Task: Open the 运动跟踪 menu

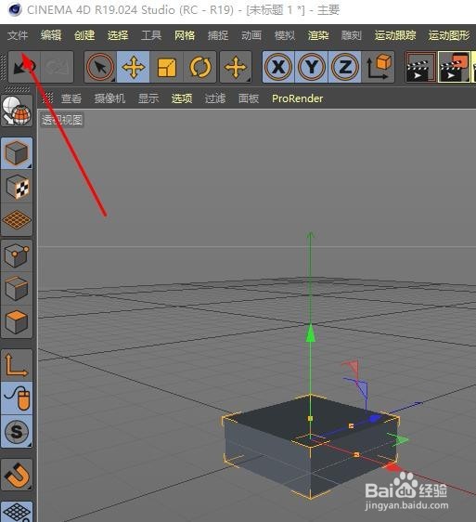Action: click(x=395, y=35)
